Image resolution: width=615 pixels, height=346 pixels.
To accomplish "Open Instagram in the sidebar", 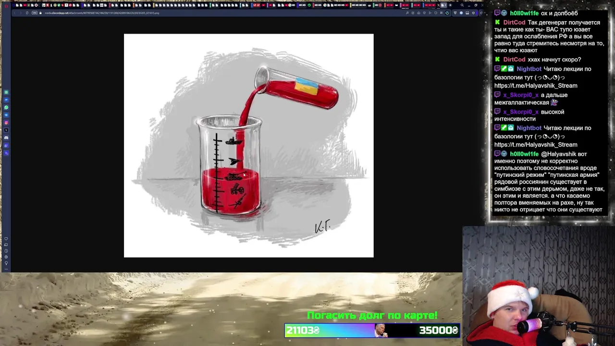I will click(6, 123).
